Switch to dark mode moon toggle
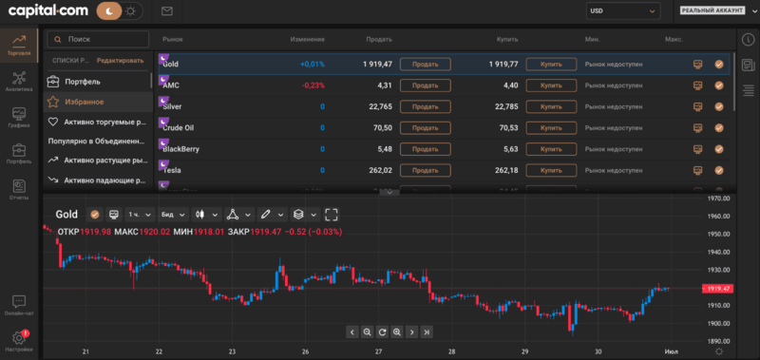Screen dimensions: 760x360 click(109, 11)
